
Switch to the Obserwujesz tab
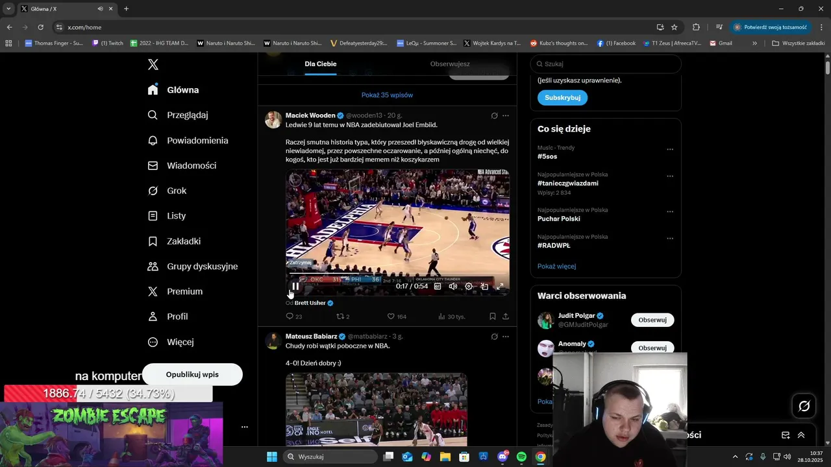click(x=450, y=64)
